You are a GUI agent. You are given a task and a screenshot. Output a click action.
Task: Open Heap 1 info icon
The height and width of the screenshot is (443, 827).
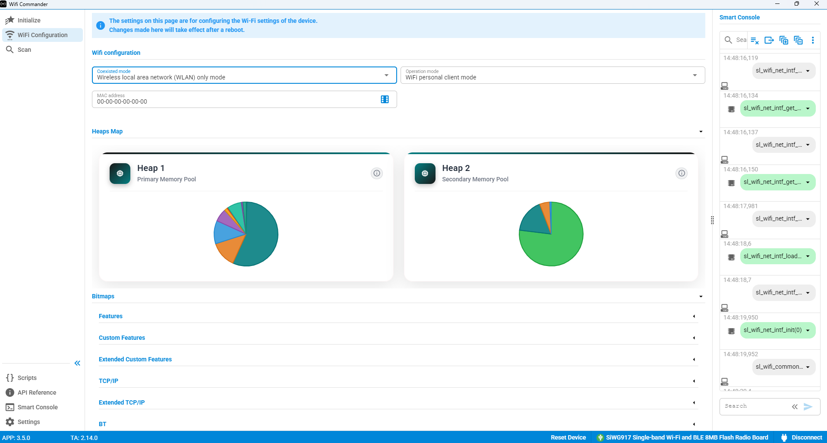point(377,173)
